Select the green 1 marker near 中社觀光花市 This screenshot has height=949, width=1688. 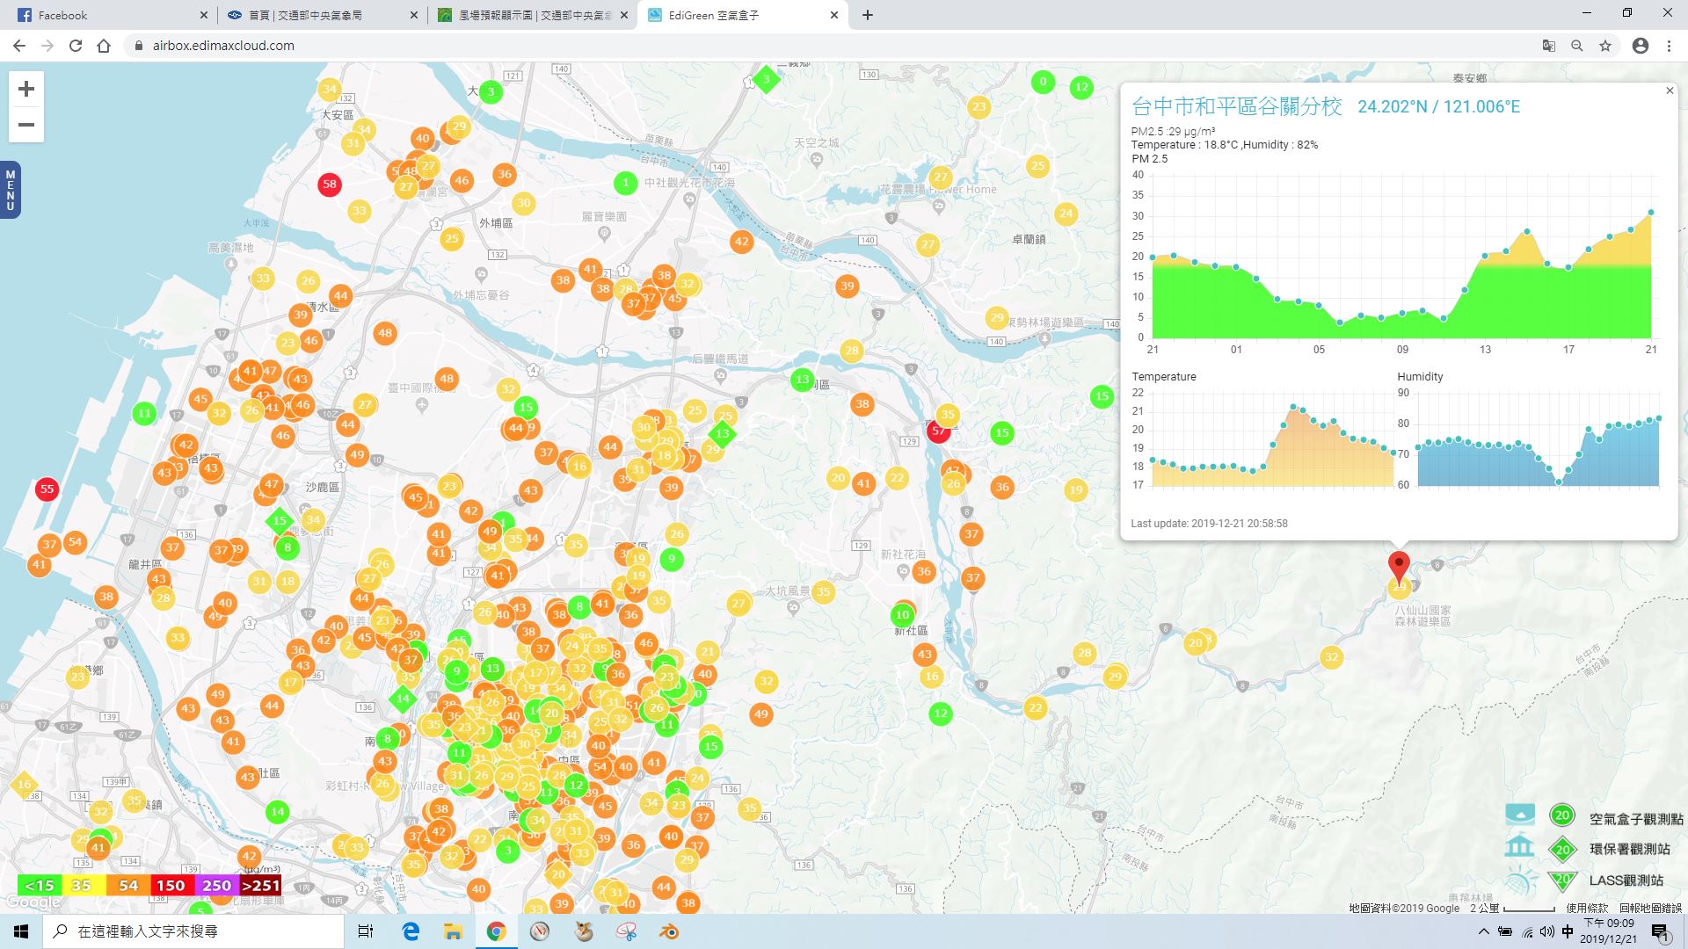[625, 183]
